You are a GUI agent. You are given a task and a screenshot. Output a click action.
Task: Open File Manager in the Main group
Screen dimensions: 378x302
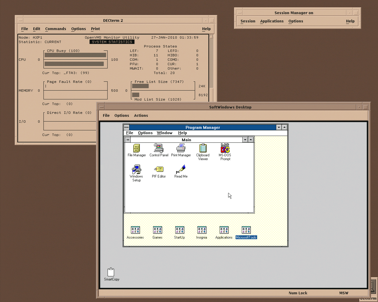(136, 149)
